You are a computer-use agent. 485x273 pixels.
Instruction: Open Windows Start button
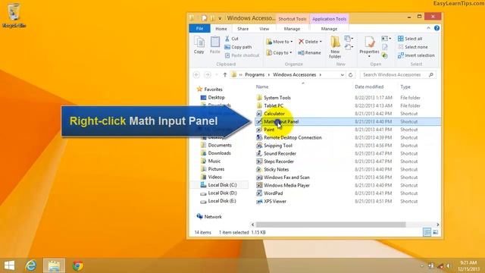pos(9,265)
